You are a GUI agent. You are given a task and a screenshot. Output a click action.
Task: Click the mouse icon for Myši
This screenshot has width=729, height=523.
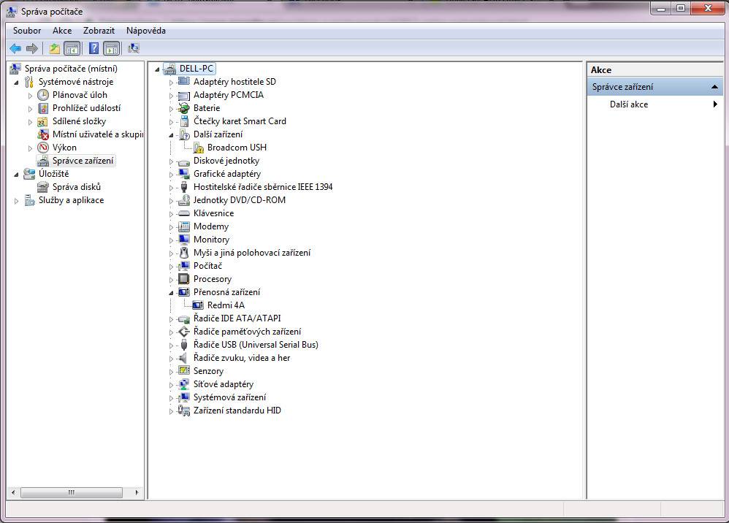[x=184, y=253]
